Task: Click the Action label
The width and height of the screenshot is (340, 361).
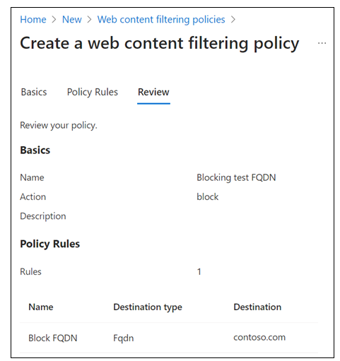Action: [33, 197]
